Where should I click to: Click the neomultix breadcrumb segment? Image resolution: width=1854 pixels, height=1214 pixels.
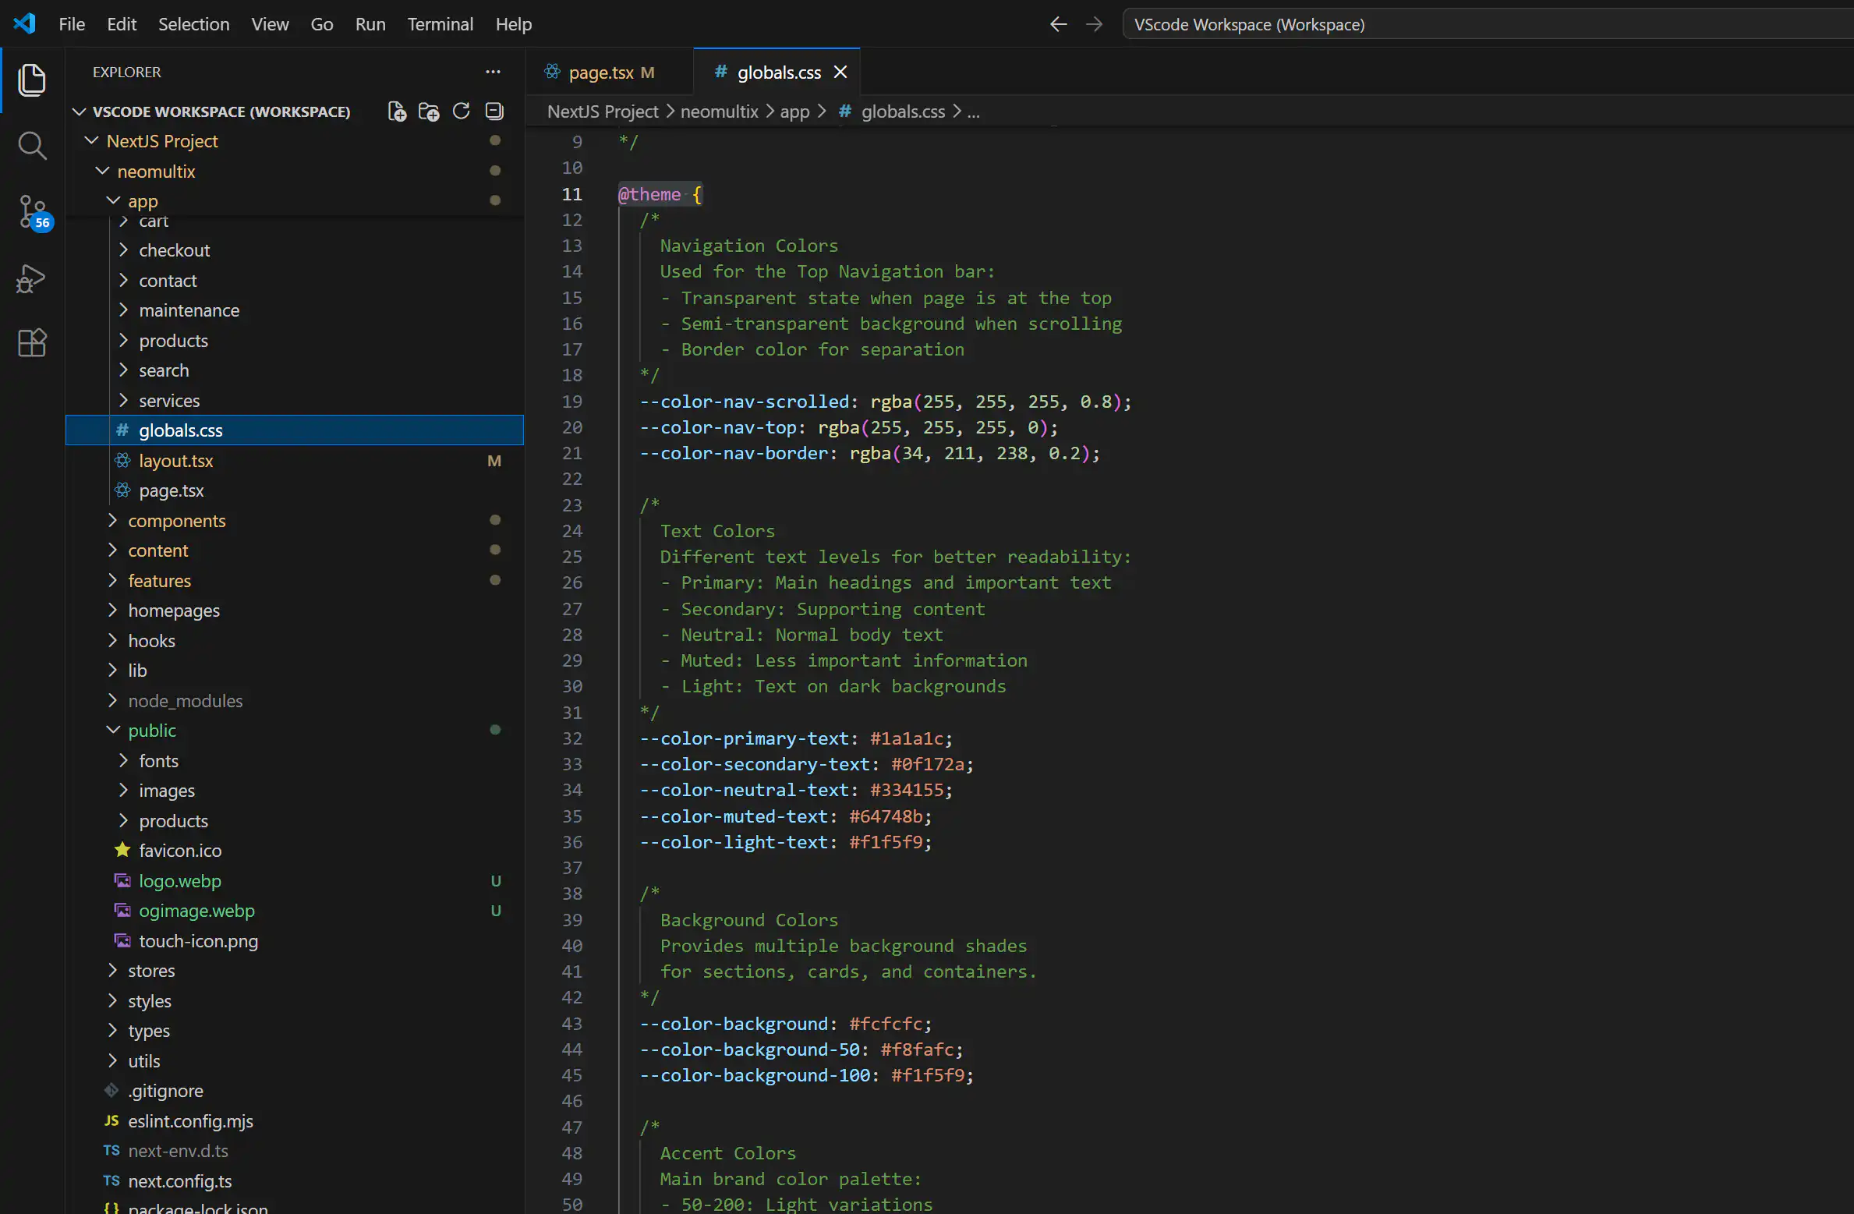[x=719, y=111]
